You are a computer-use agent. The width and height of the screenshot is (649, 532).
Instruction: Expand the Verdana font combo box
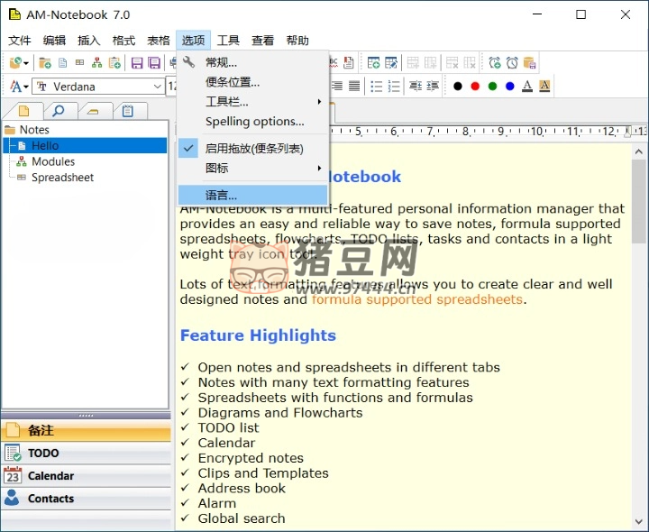point(157,87)
